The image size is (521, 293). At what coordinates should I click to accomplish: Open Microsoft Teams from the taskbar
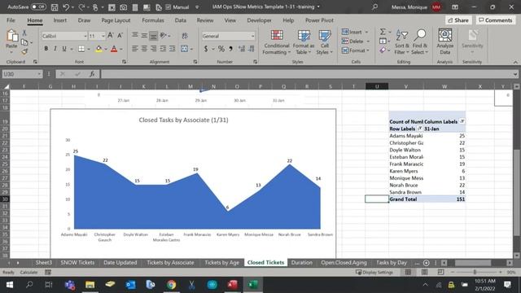click(x=70, y=285)
